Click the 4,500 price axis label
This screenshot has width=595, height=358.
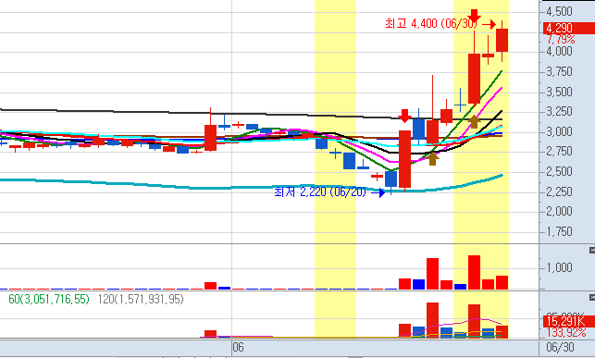[559, 11]
